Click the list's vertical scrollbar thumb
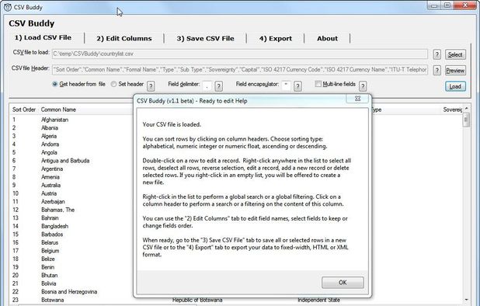Viewport: 480px width, 306px height. [x=466, y=120]
